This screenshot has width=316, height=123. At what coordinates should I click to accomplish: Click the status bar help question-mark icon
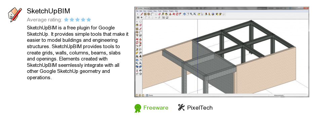(147, 95)
